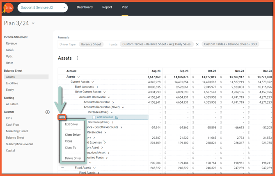Collapse the Current Assets row
The height and width of the screenshot is (176, 275).
(93, 82)
